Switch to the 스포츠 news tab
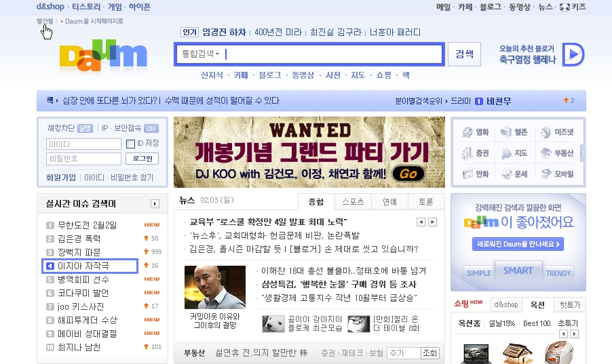This screenshot has height=364, width=612. pyautogui.click(x=353, y=201)
